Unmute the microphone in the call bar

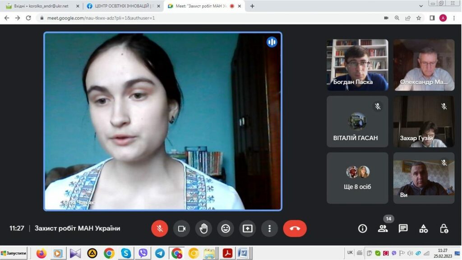click(159, 228)
